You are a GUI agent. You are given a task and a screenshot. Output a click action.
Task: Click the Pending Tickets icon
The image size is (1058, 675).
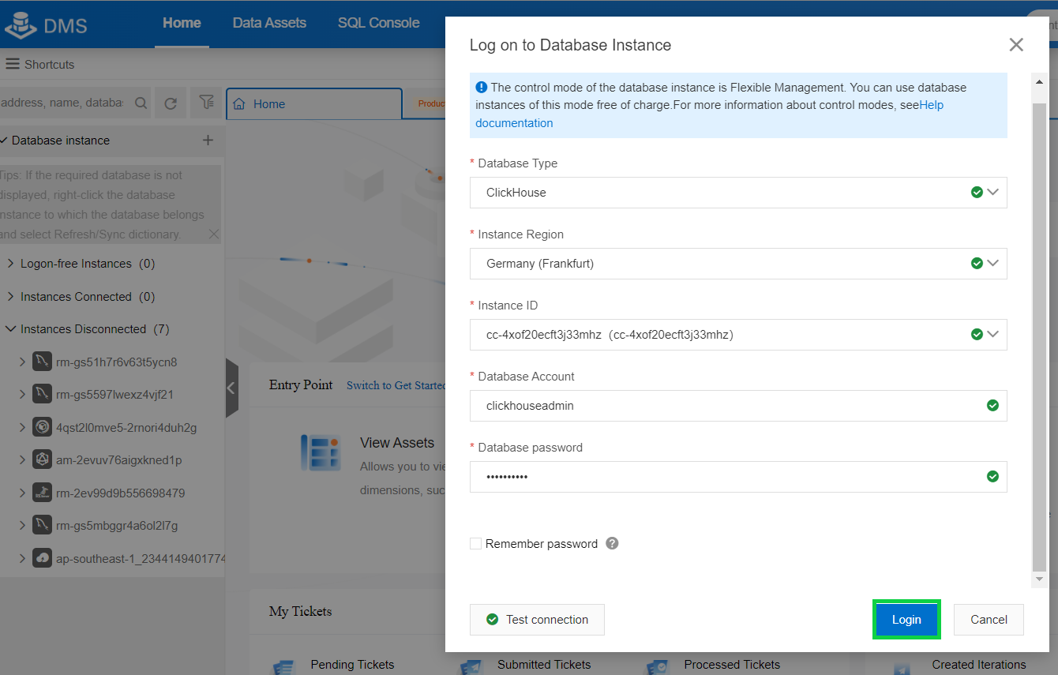(283, 666)
